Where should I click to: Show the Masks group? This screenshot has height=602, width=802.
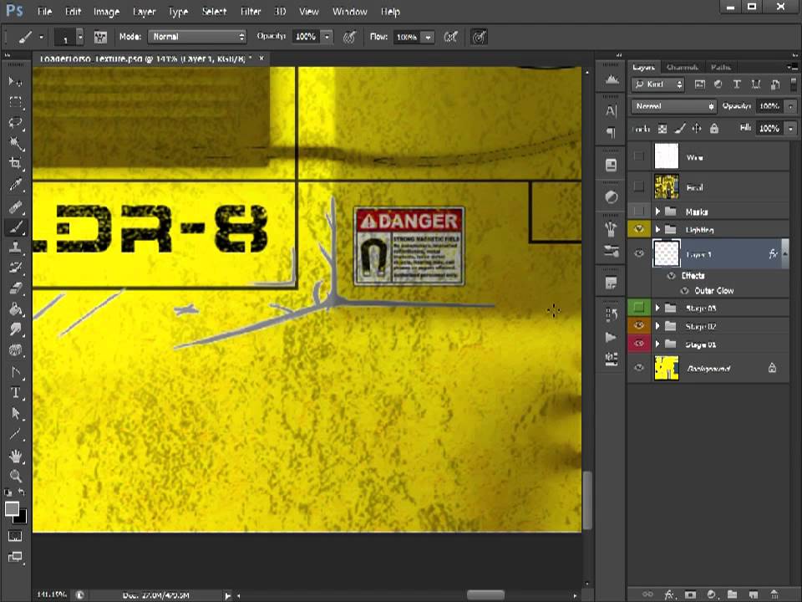pyautogui.click(x=639, y=211)
